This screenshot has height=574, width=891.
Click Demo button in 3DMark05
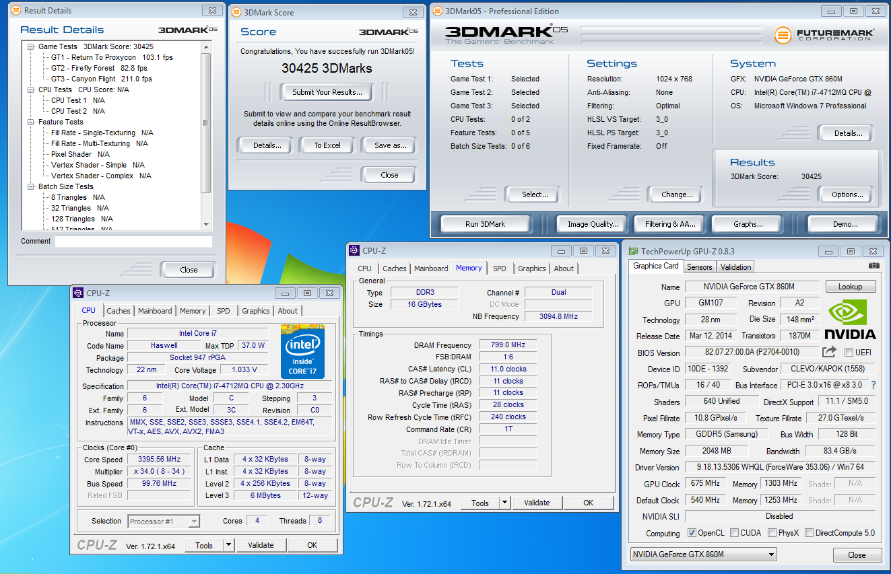coord(843,224)
